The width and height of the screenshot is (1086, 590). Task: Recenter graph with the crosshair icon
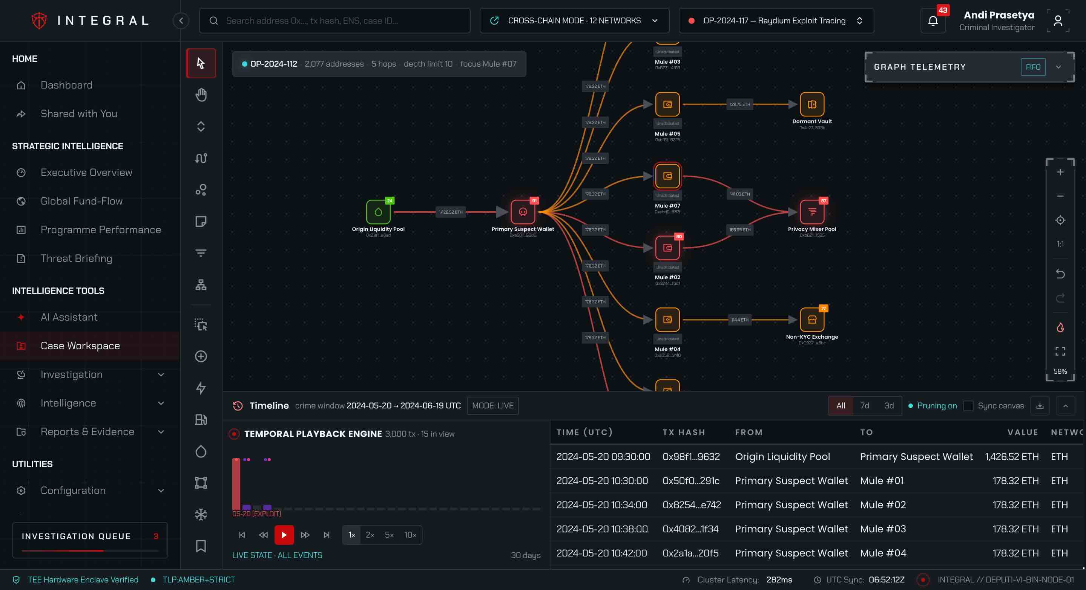(1060, 220)
